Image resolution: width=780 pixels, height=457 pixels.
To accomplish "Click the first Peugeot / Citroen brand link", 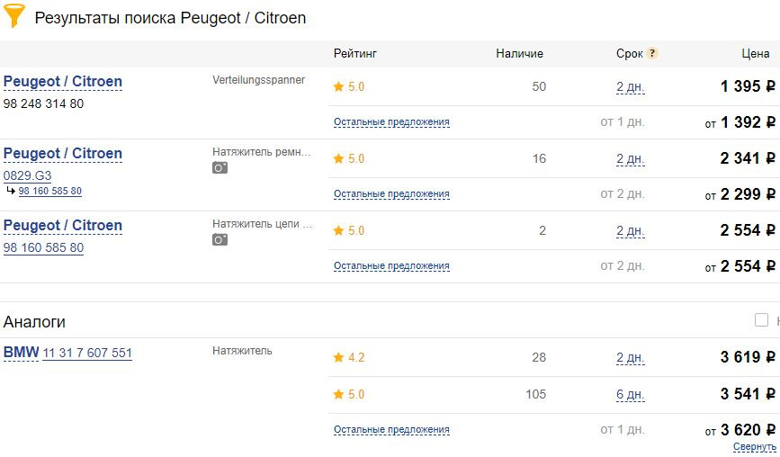I will 63,82.
